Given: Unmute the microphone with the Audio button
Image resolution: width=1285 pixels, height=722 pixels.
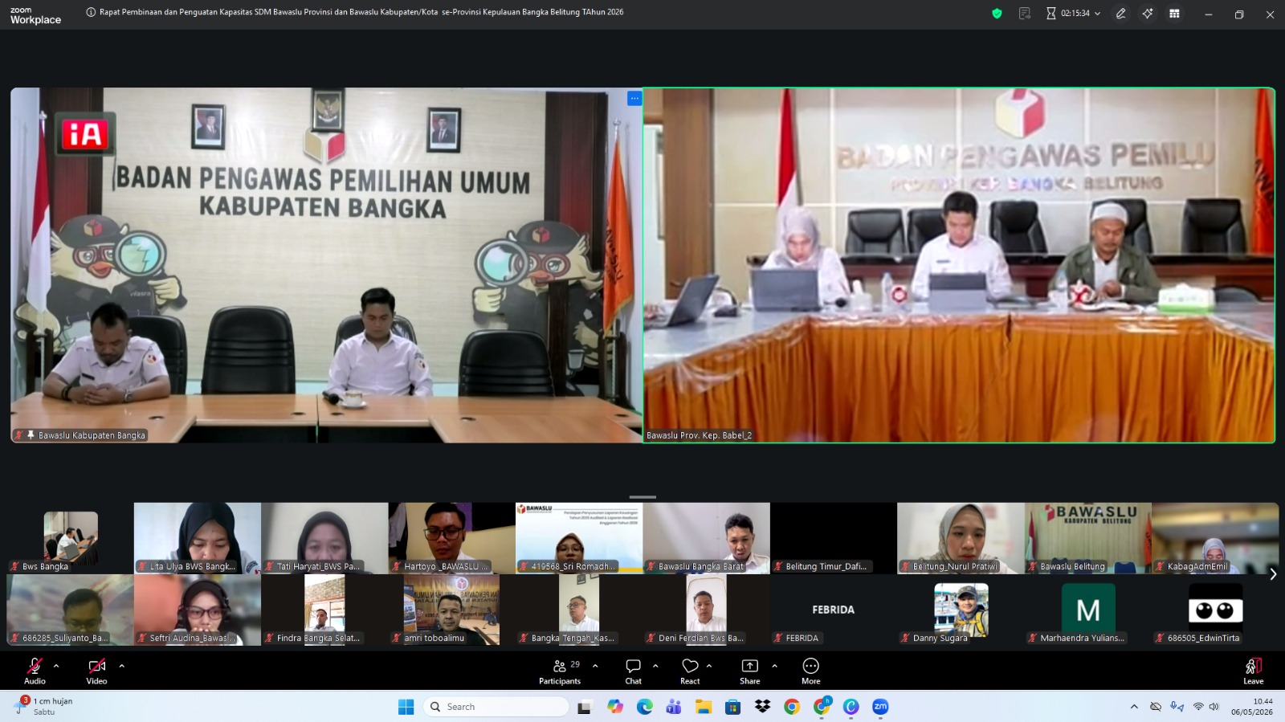Looking at the screenshot, I should coord(35,671).
